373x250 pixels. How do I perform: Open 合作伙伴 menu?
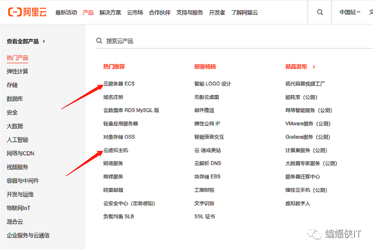[159, 13]
